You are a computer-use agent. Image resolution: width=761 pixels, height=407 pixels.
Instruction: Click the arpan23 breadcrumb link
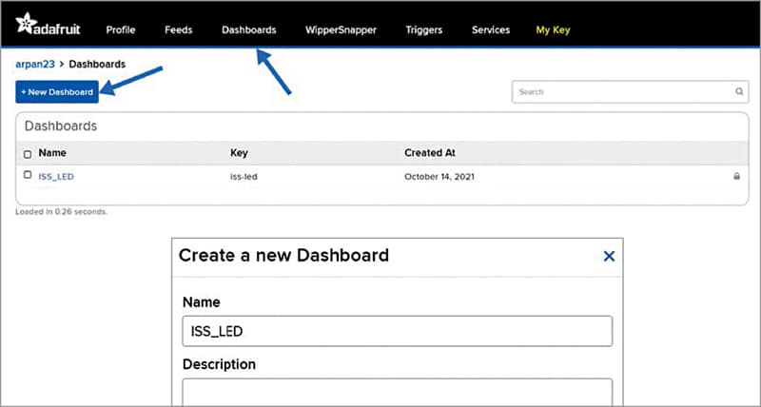pos(35,65)
